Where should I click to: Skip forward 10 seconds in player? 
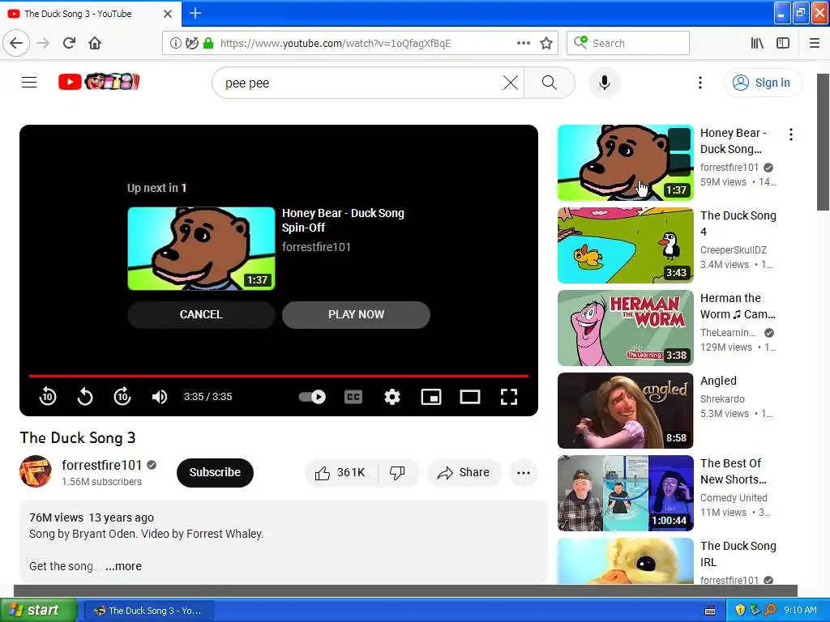tap(122, 397)
